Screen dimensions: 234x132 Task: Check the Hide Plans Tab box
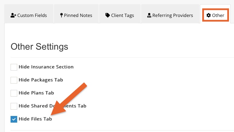(14, 93)
